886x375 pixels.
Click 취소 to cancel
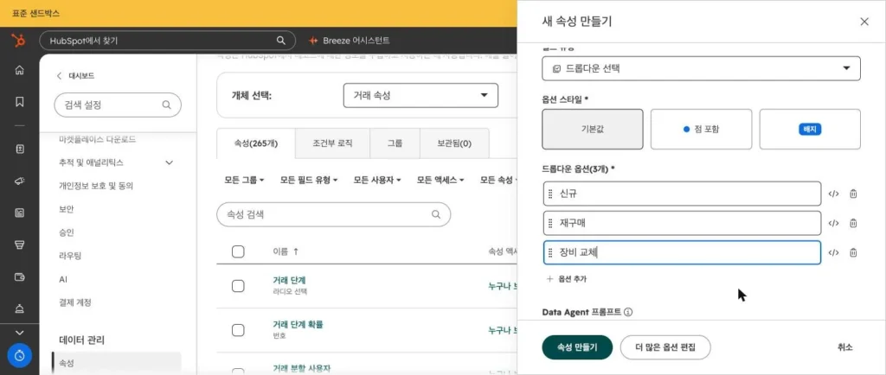845,347
